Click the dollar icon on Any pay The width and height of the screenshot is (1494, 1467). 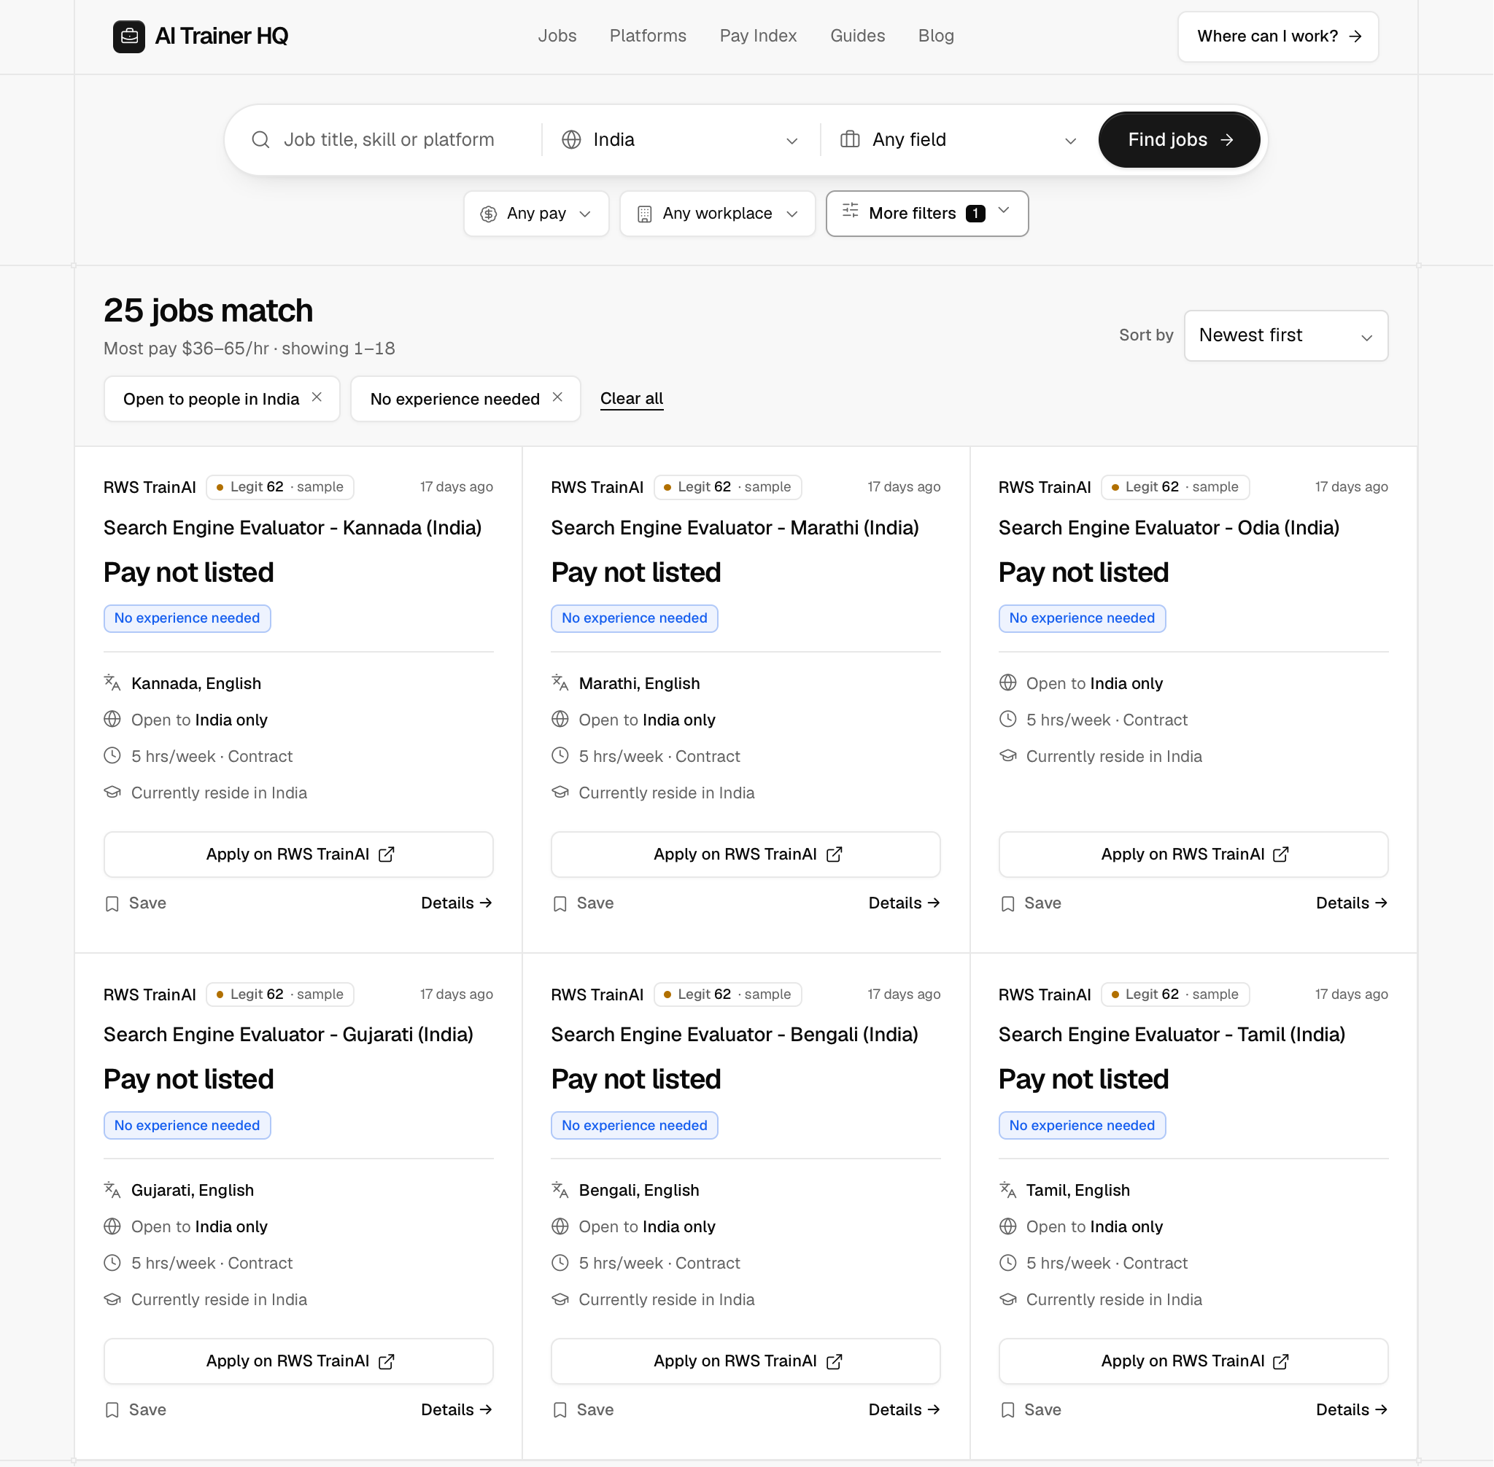[x=489, y=214]
